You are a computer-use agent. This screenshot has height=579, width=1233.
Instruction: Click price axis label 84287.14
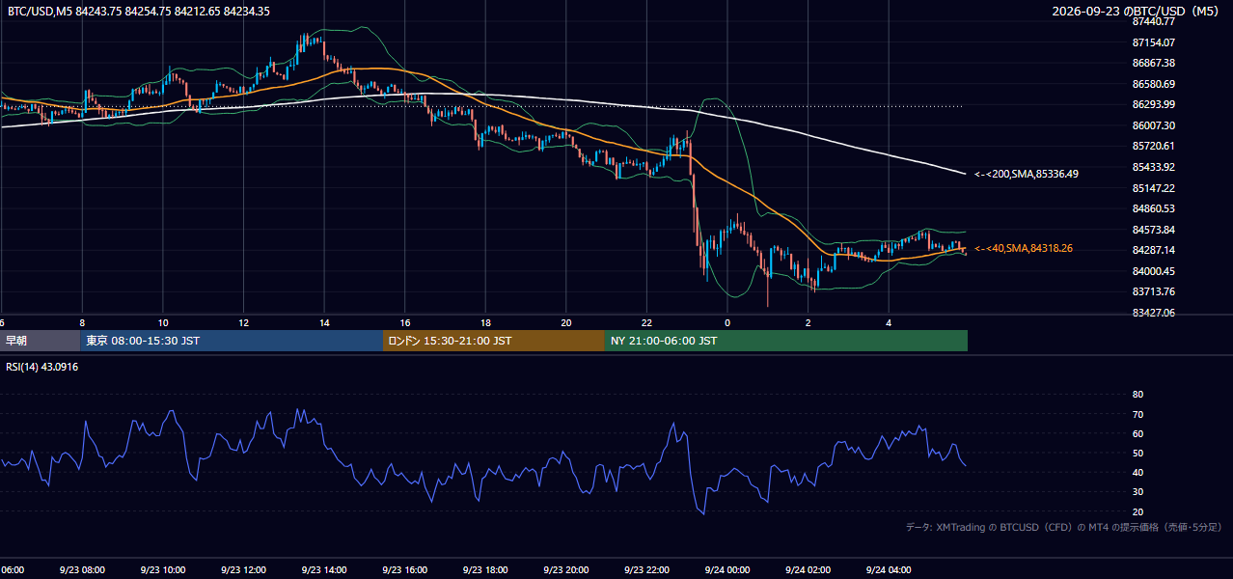coord(1154,250)
